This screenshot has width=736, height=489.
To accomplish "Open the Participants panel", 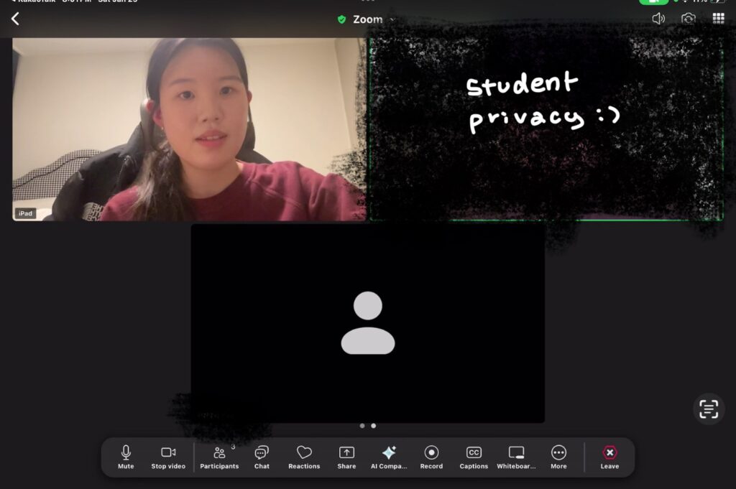I will click(x=219, y=457).
